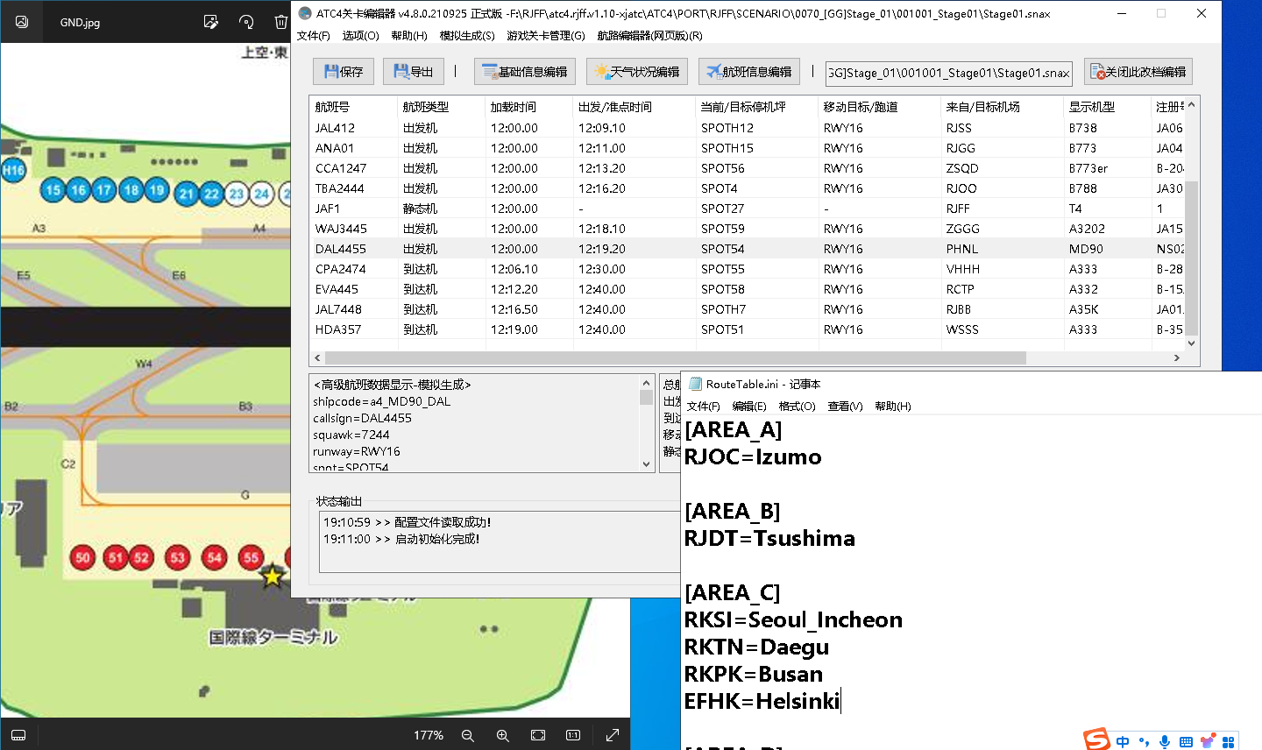
Task: Click the Sogou input S logo
Action: pos(1096,739)
